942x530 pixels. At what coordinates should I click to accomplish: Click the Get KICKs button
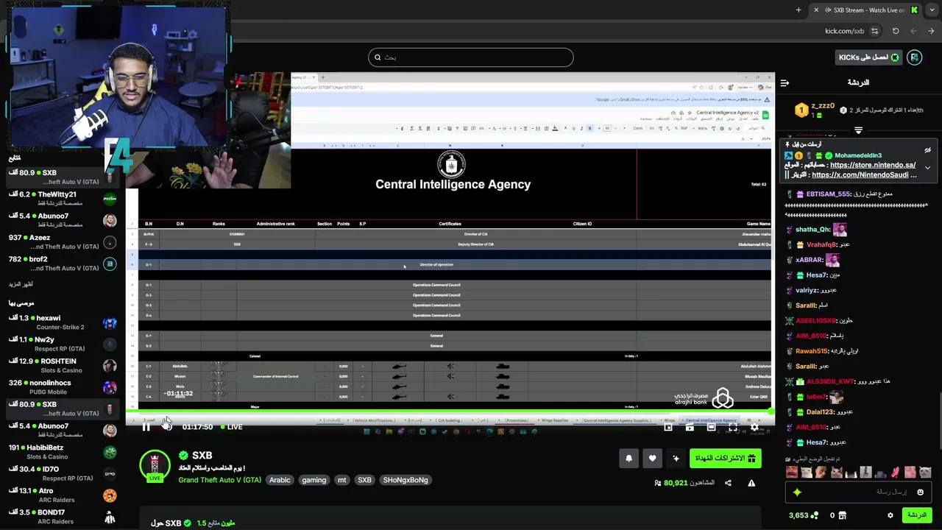point(868,57)
